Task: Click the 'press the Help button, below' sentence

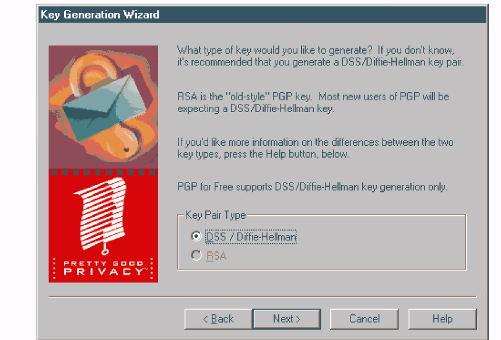Action: click(x=286, y=155)
